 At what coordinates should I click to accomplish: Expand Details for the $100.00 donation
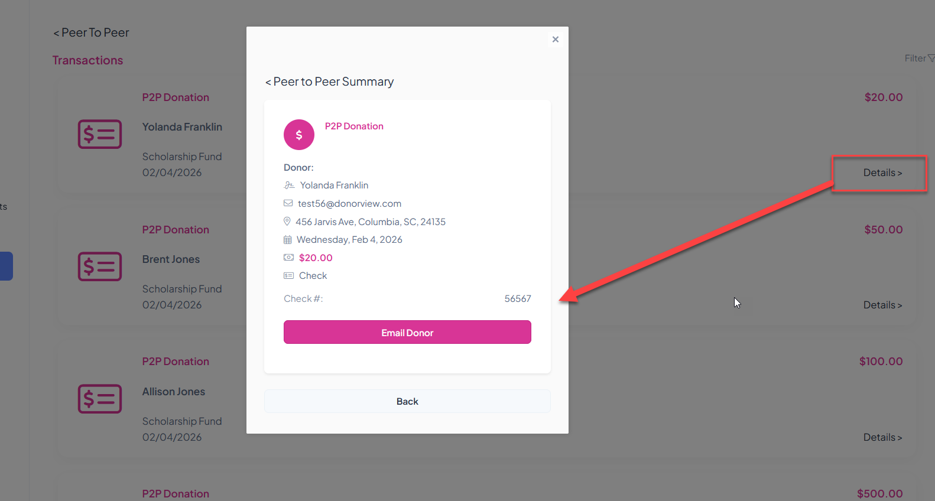coord(882,438)
